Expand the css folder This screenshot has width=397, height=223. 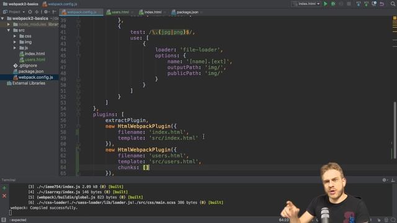(15, 36)
